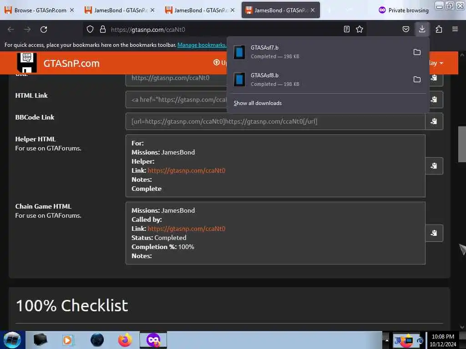Click the 100% Checklist heading

pyautogui.click(x=72, y=306)
